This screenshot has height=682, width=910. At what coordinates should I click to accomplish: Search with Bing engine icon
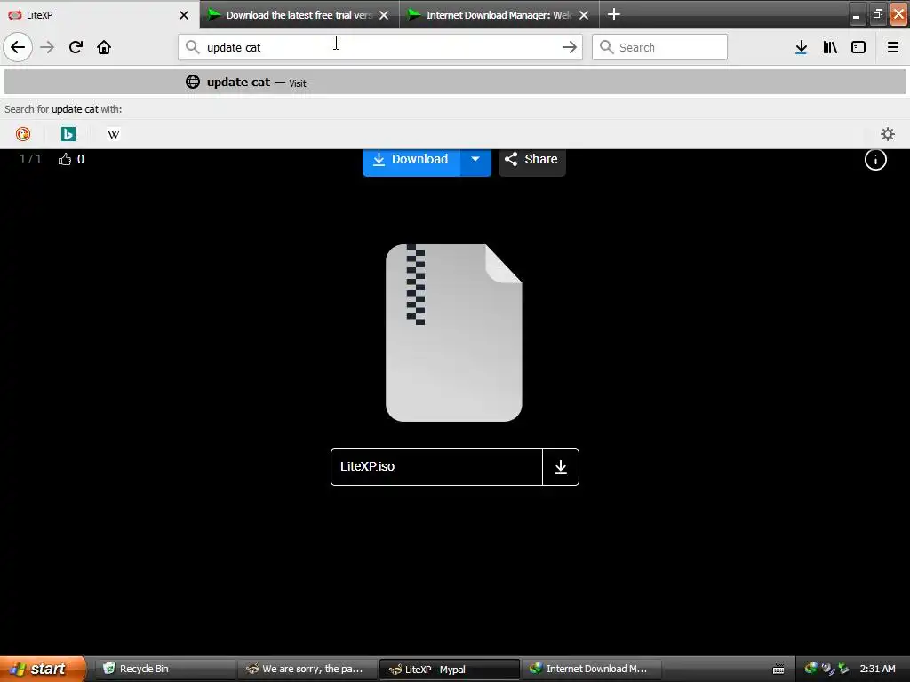click(68, 134)
